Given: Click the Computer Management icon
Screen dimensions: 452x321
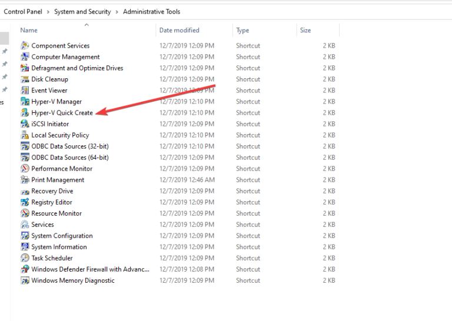Looking at the screenshot, I should 25,56.
